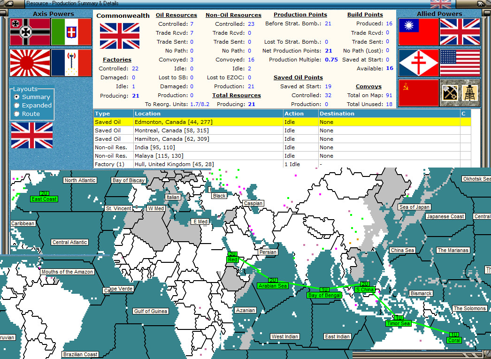Click the Build Points heading
Screen dimensions: 491x359
tap(365, 15)
